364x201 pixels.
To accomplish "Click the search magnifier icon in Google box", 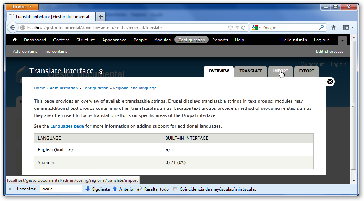I will [321, 27].
